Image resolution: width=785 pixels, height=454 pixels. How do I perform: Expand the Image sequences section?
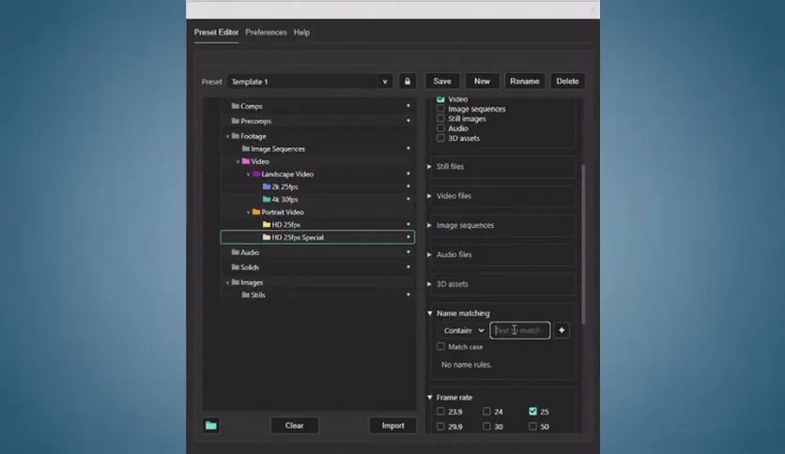(429, 225)
